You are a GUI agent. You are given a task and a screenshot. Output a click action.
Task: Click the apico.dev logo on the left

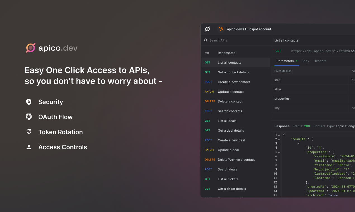(51, 48)
